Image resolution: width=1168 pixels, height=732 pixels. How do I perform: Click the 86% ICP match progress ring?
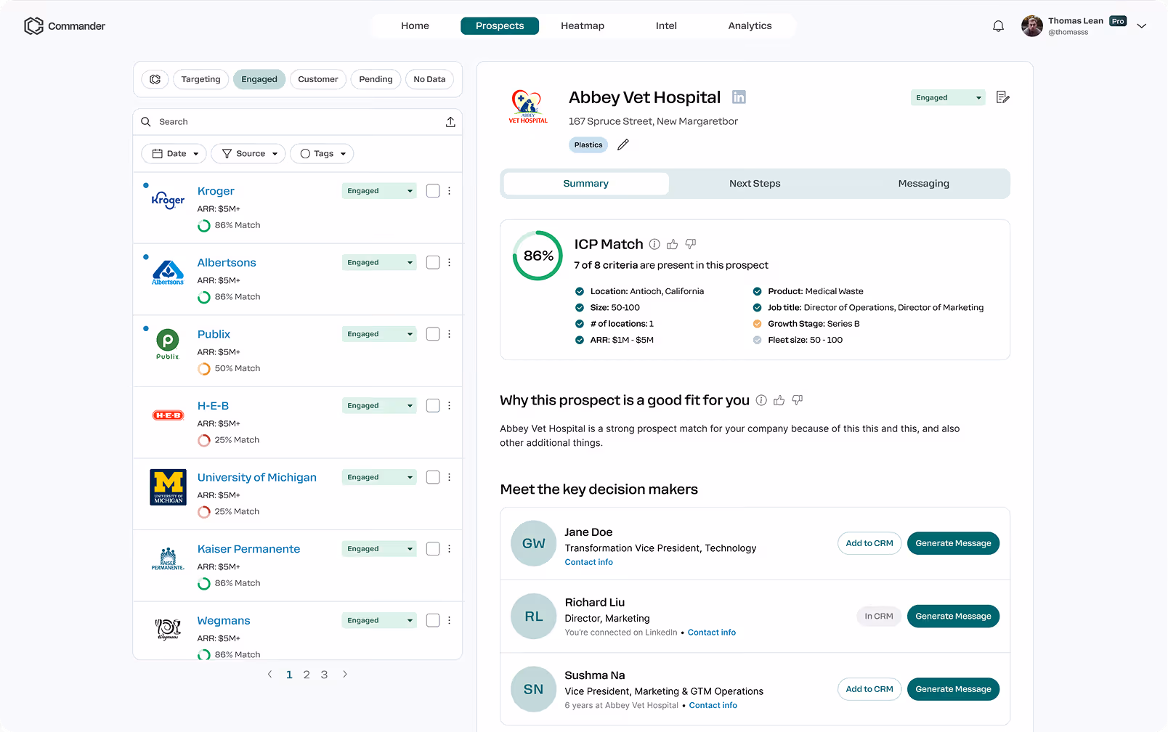coord(538,256)
